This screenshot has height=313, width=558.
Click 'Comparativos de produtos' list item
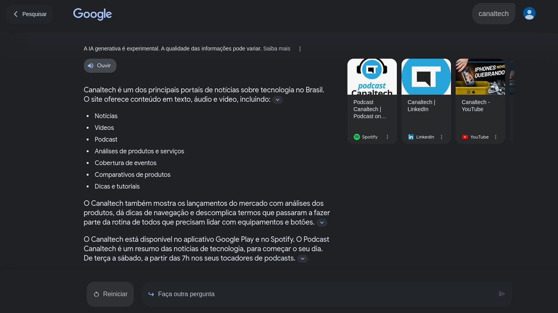coord(133,175)
